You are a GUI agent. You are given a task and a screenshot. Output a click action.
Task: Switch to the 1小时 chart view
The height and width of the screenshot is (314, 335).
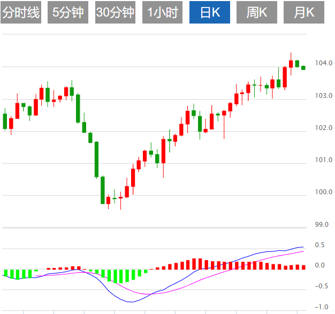coord(163,13)
